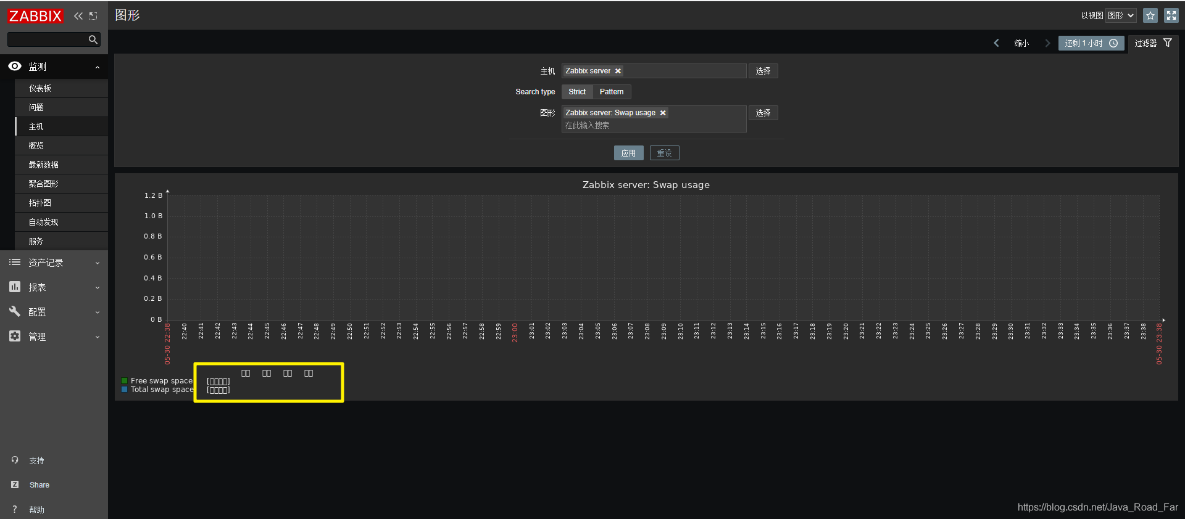Expand the 配置 section arrow
1185x519 pixels.
tap(98, 313)
